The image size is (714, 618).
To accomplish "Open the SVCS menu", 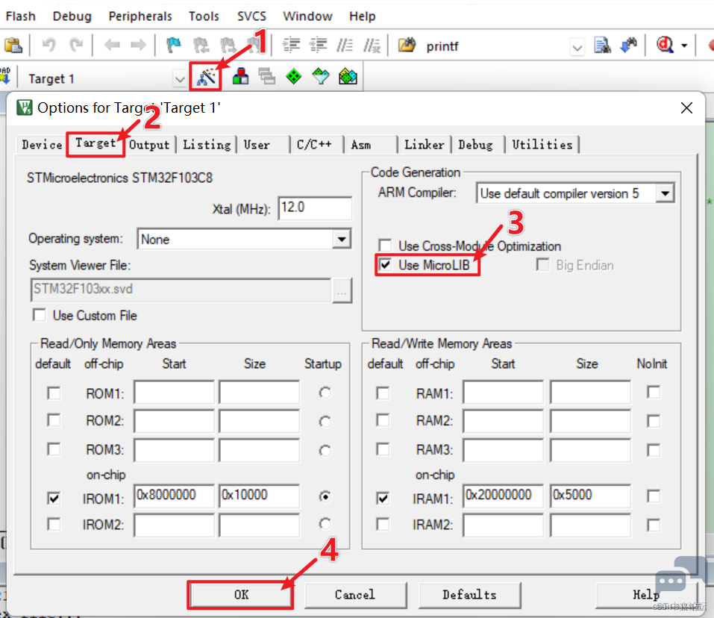I will tap(251, 16).
